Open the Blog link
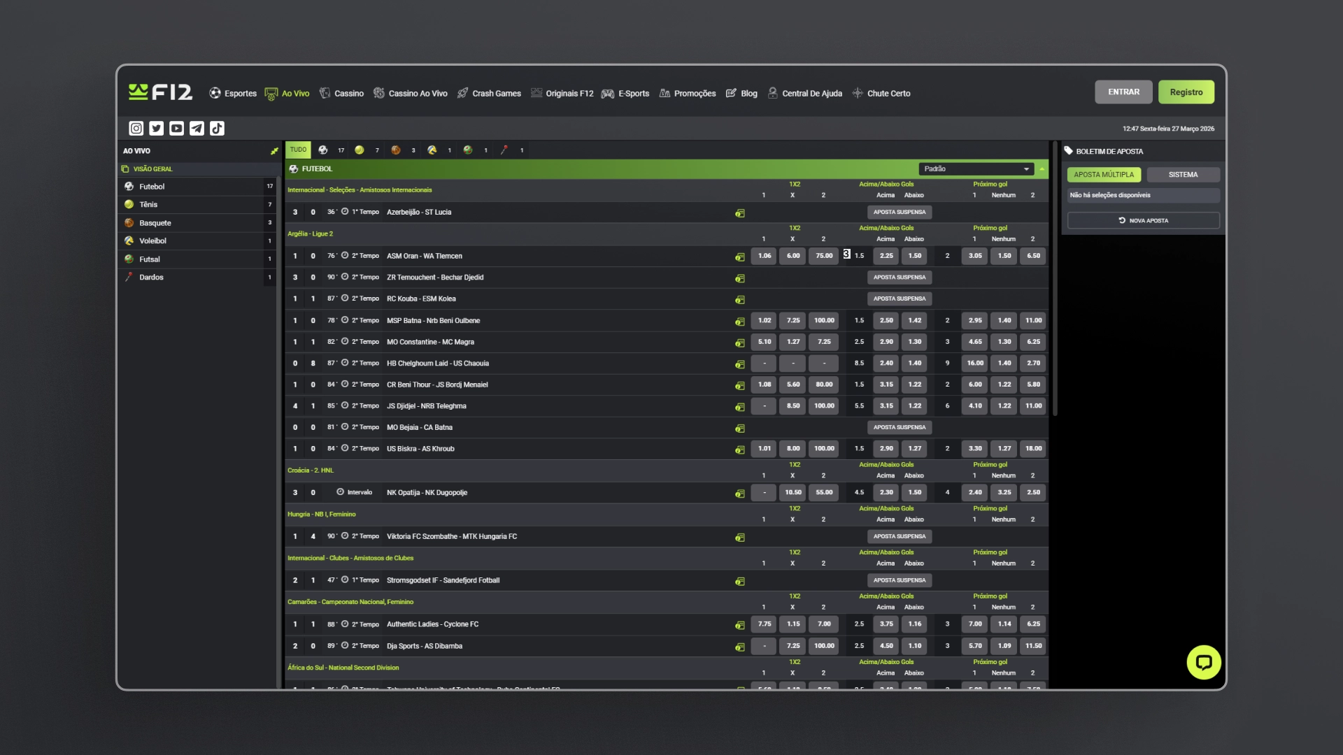This screenshot has width=1343, height=755. click(x=741, y=93)
